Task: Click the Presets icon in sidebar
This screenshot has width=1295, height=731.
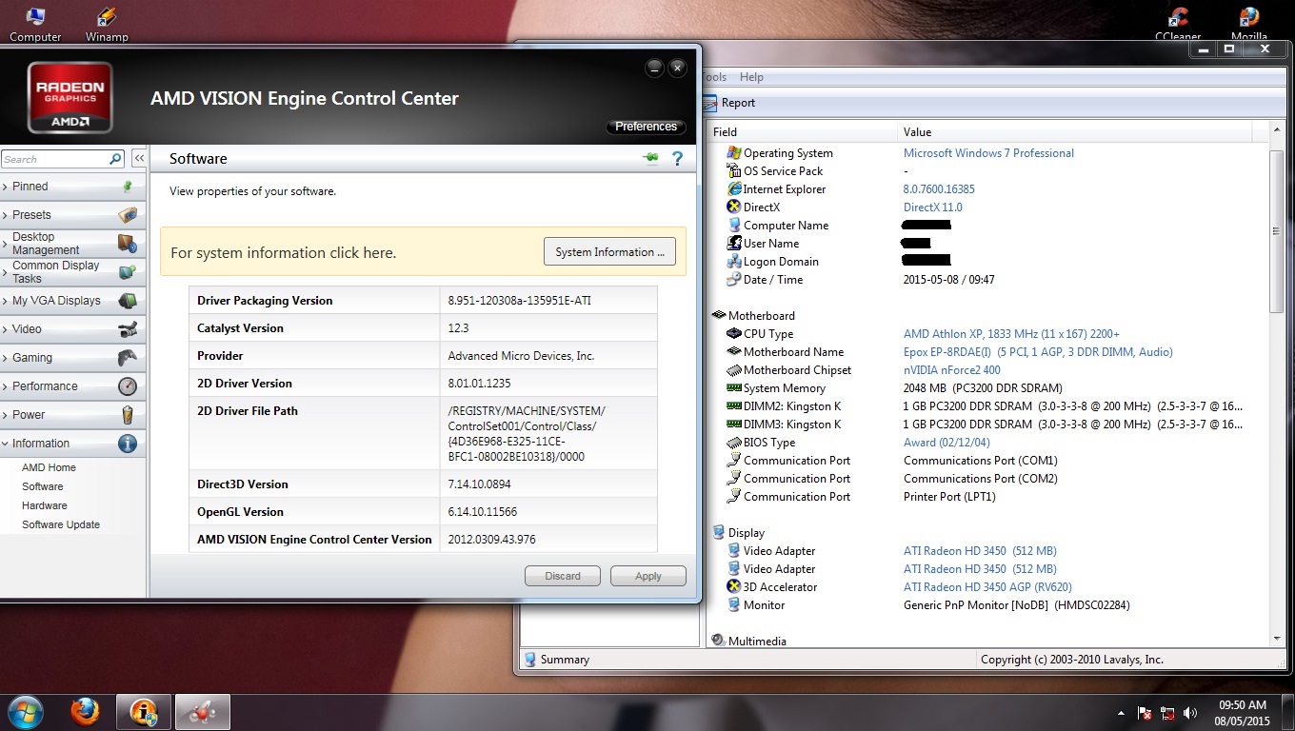Action: [x=128, y=215]
